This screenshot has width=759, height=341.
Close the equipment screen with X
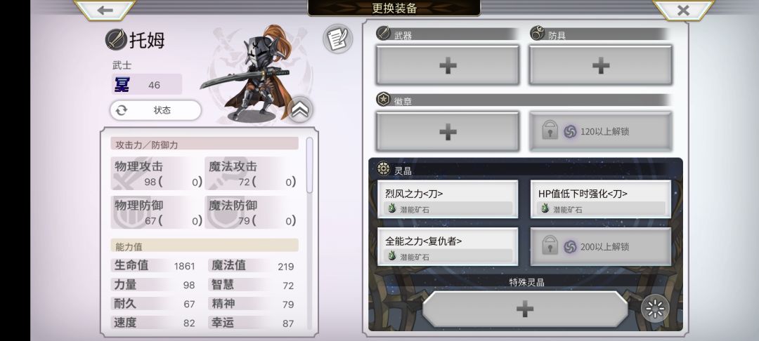(x=683, y=10)
